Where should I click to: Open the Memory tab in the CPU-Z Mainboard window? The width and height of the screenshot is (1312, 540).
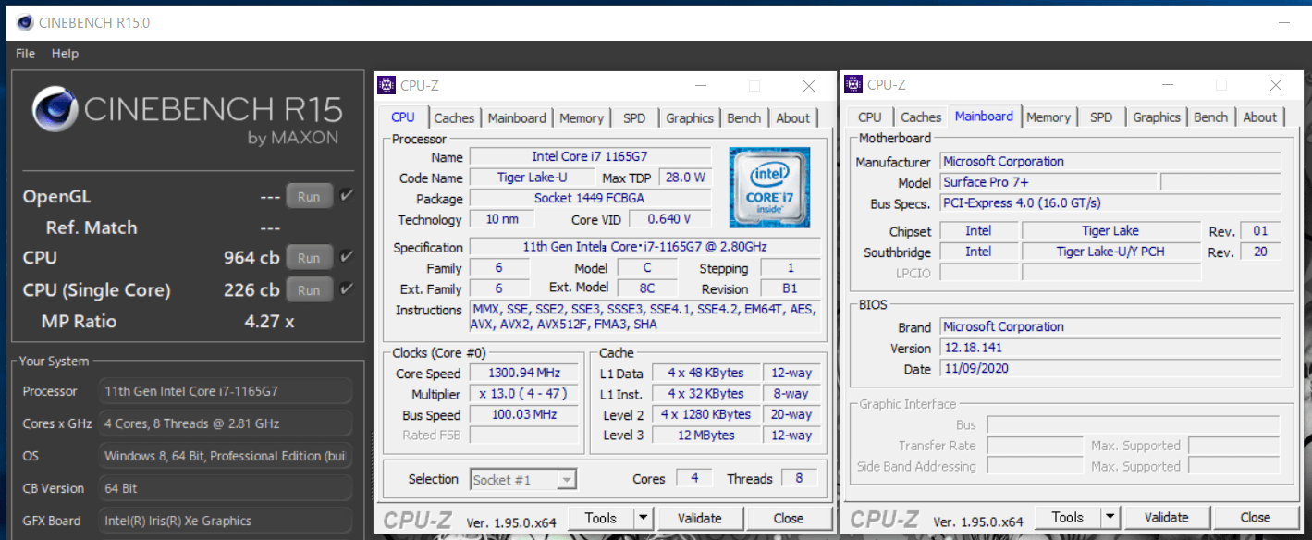(1048, 117)
